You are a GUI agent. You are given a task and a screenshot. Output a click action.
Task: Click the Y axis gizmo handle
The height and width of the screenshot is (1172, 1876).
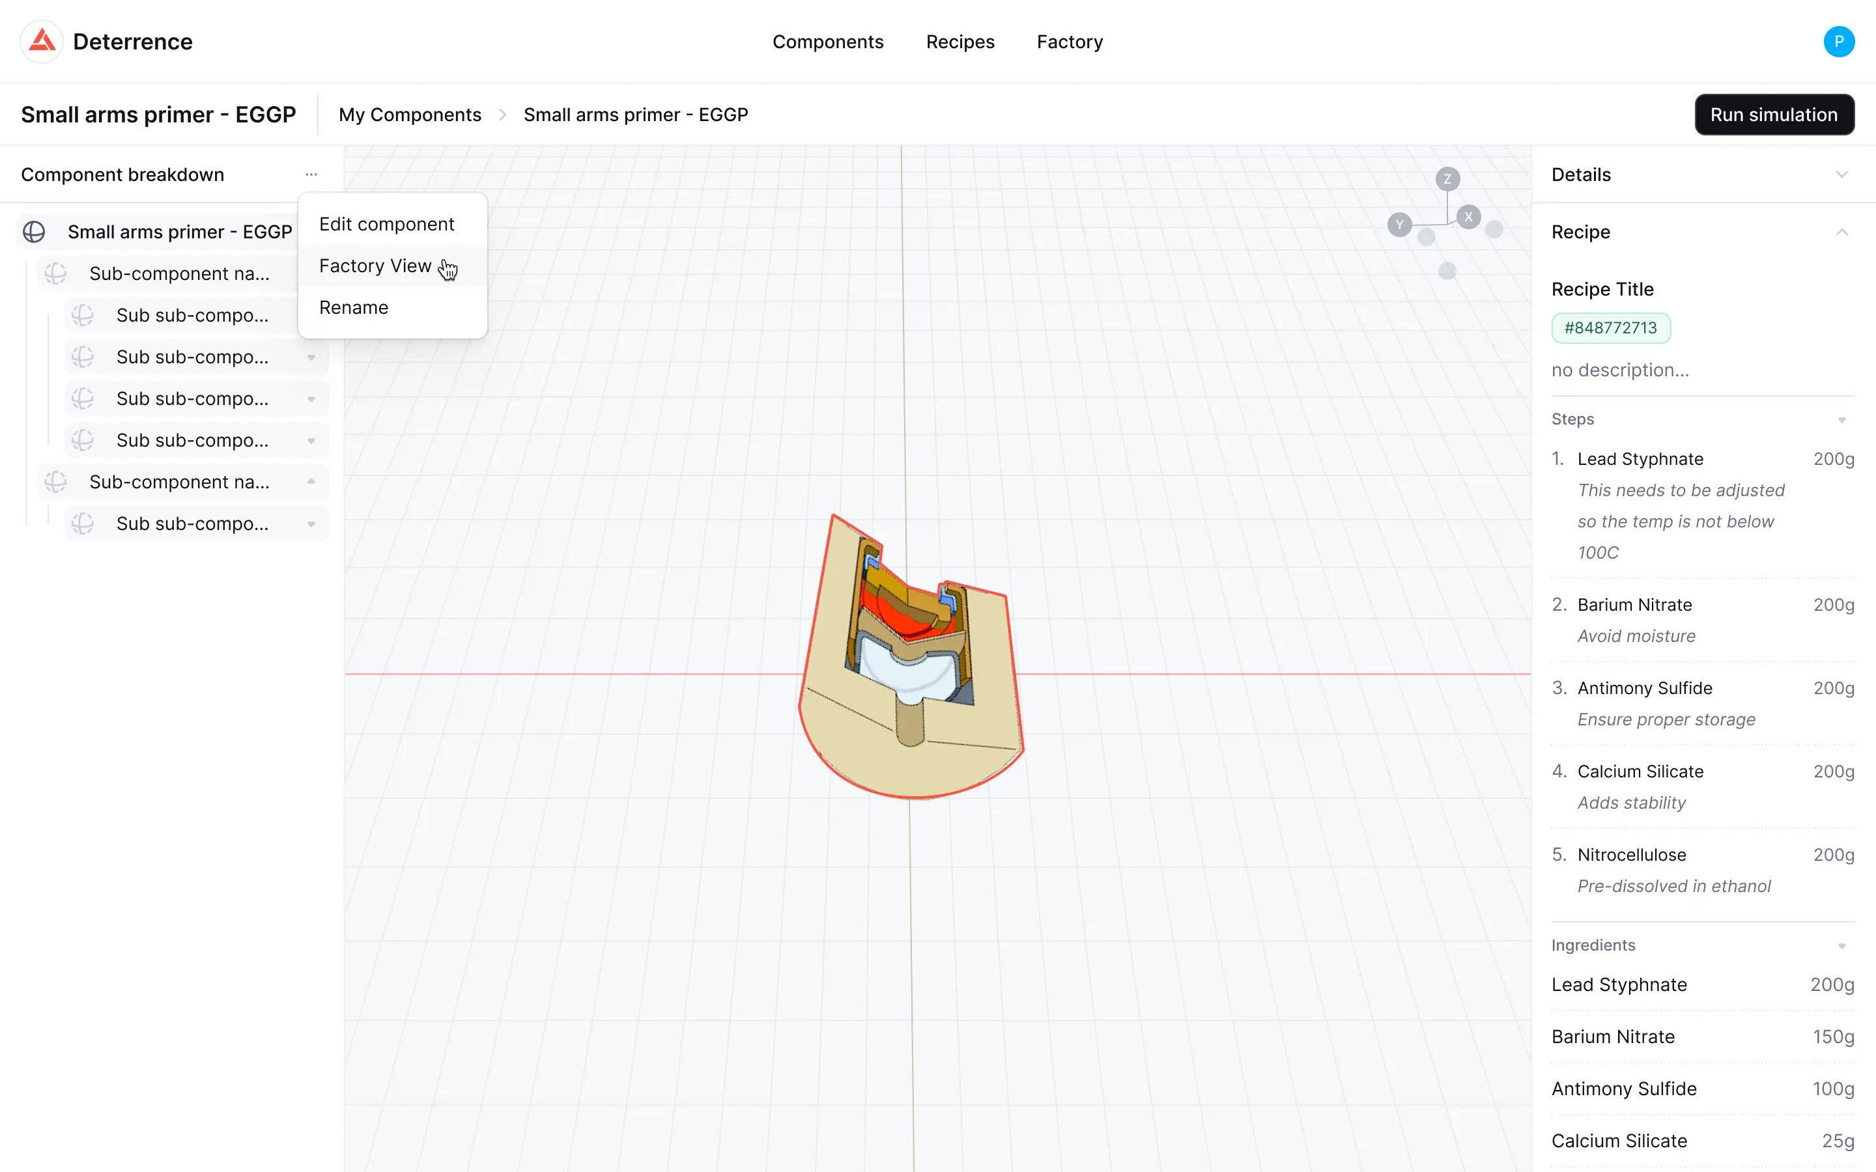(x=1399, y=225)
